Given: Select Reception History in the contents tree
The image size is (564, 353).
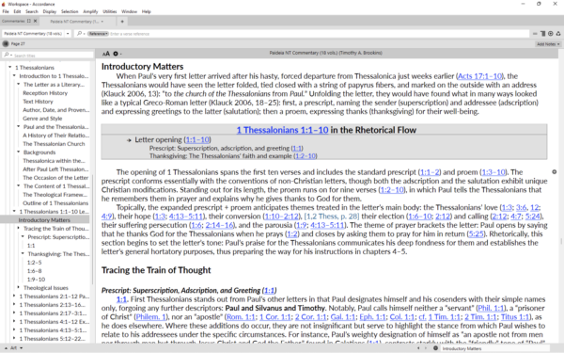Looking at the screenshot, I should click(45, 93).
